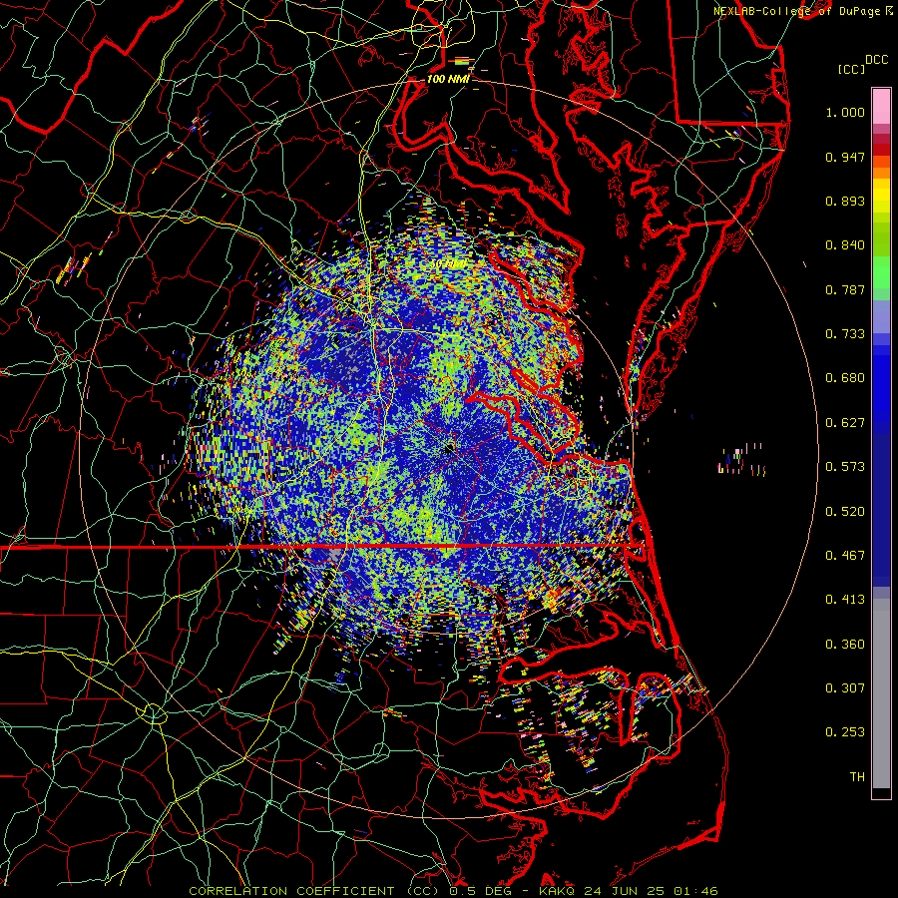Image resolution: width=898 pixels, height=898 pixels.
Task: Click the 0.467 legend value
Action: (x=845, y=556)
